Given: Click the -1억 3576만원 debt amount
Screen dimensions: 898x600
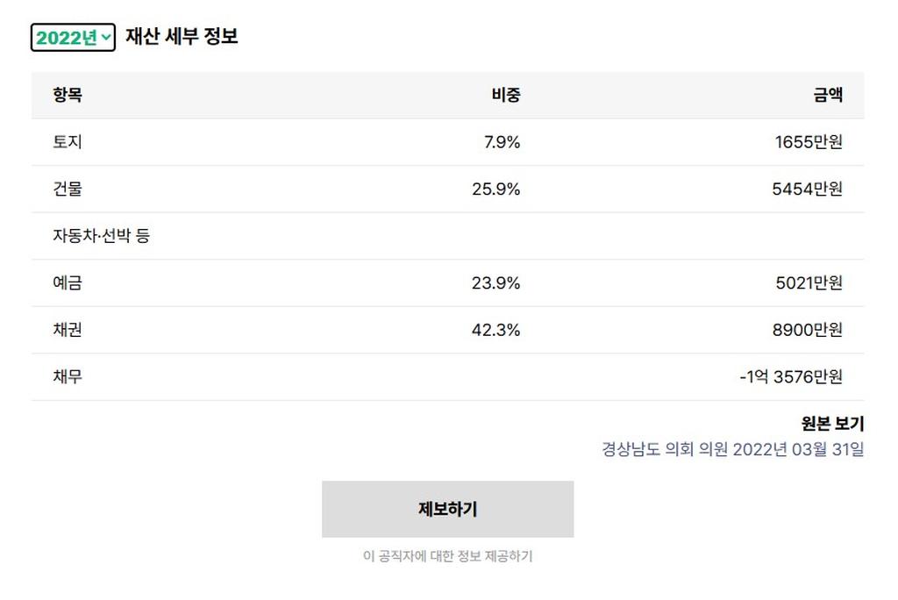Looking at the screenshot, I should coord(790,376).
